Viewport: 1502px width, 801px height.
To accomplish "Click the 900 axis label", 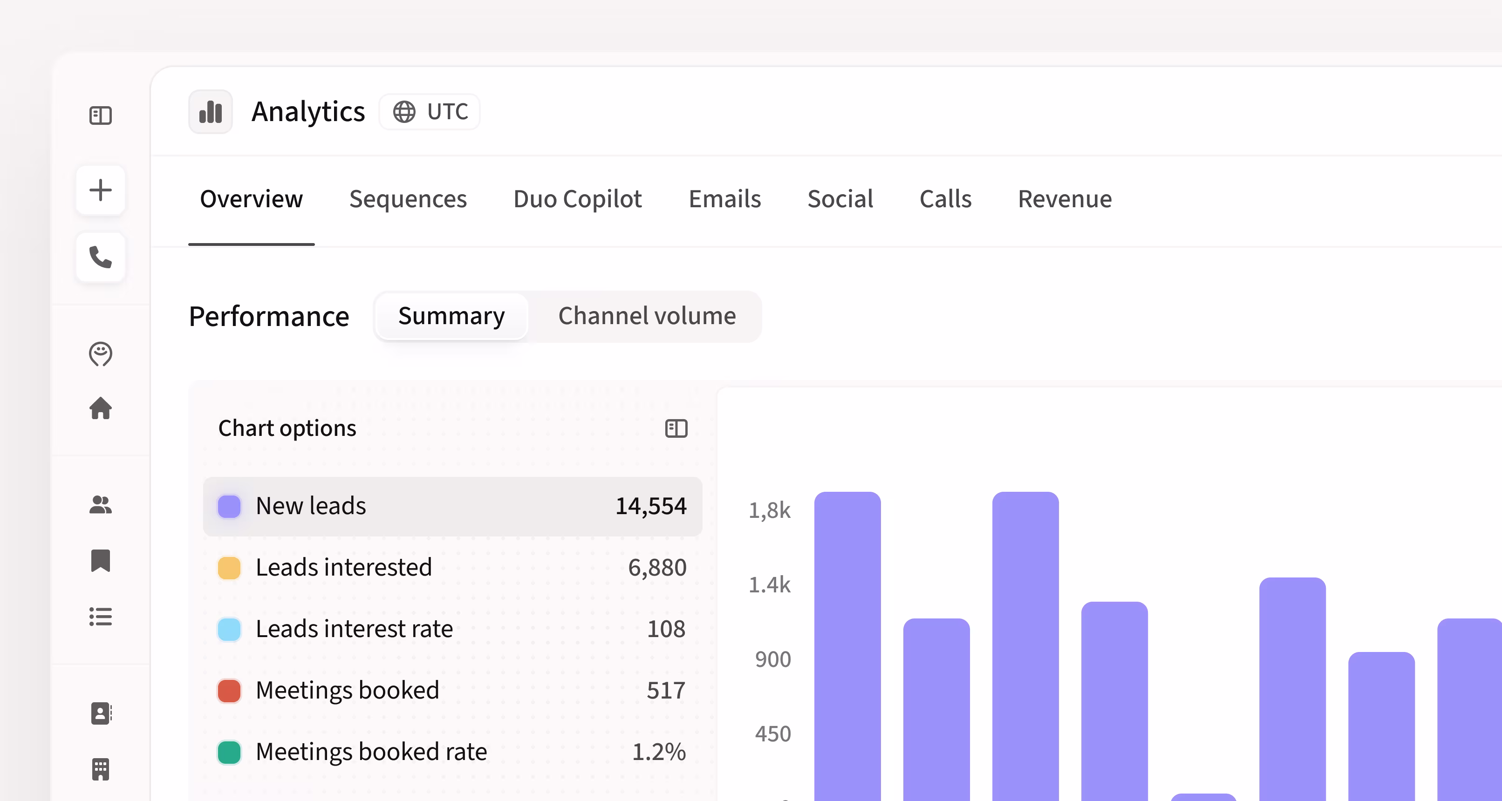I will pyautogui.click(x=773, y=659).
